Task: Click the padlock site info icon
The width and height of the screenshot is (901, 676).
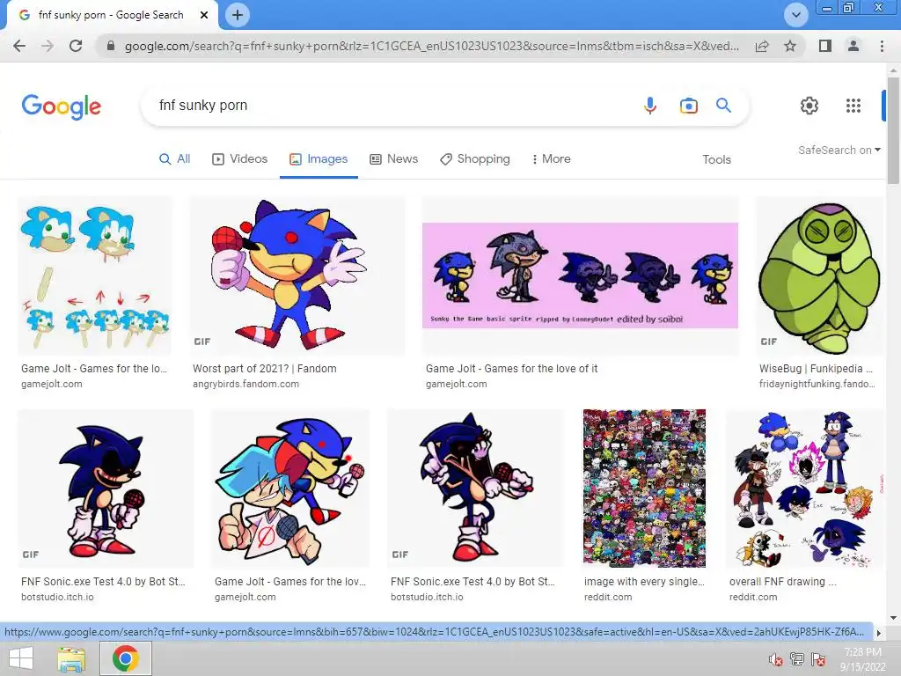Action: (111, 46)
